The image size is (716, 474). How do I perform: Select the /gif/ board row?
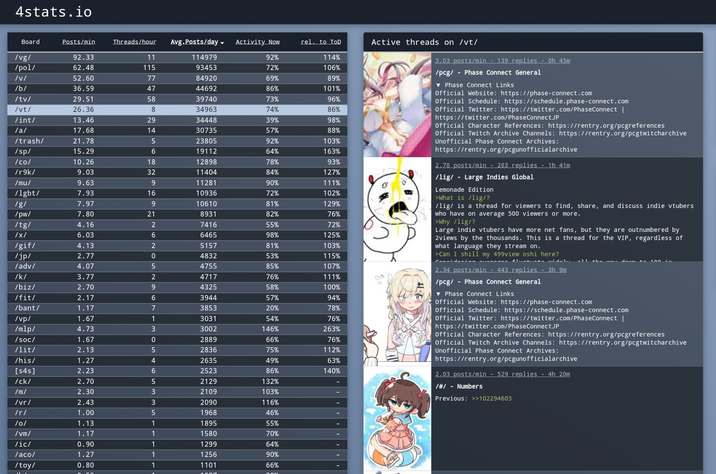[x=177, y=246]
